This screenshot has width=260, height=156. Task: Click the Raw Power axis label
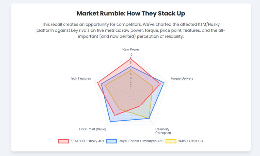pos(131,49)
